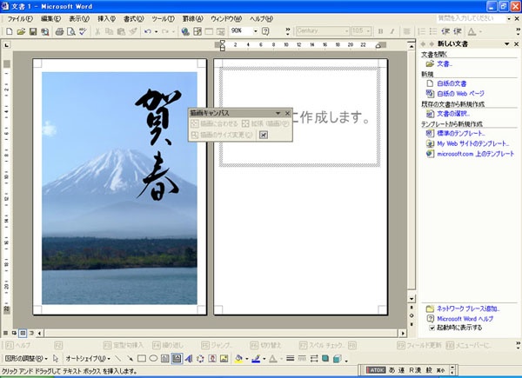
Task: Click the New blank document icon
Action: coord(9,32)
